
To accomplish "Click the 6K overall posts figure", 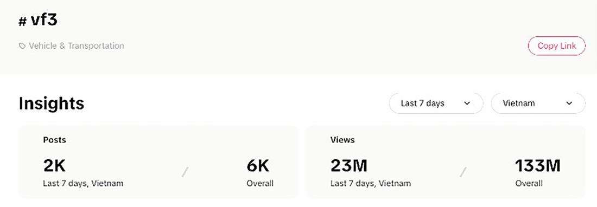I will (x=258, y=166).
